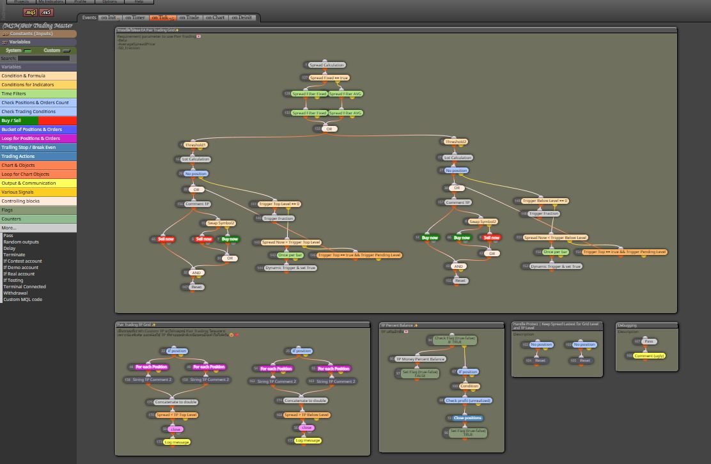Select the TP Money Percent Balance node

[x=420, y=359]
